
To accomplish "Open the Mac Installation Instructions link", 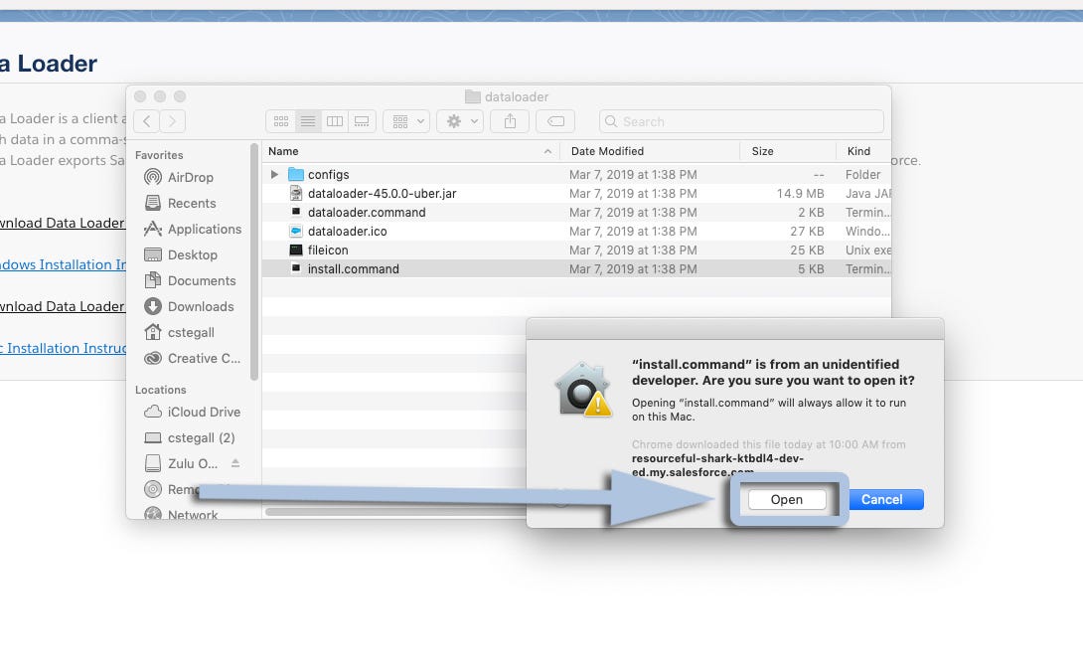I will pyautogui.click(x=63, y=348).
